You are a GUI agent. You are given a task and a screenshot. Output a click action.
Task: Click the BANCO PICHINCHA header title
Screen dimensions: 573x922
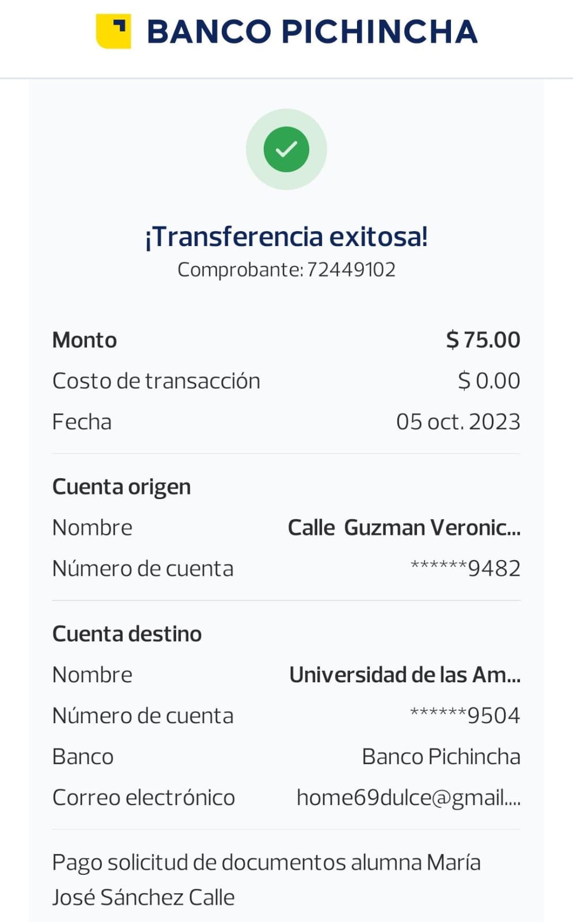[x=312, y=32]
